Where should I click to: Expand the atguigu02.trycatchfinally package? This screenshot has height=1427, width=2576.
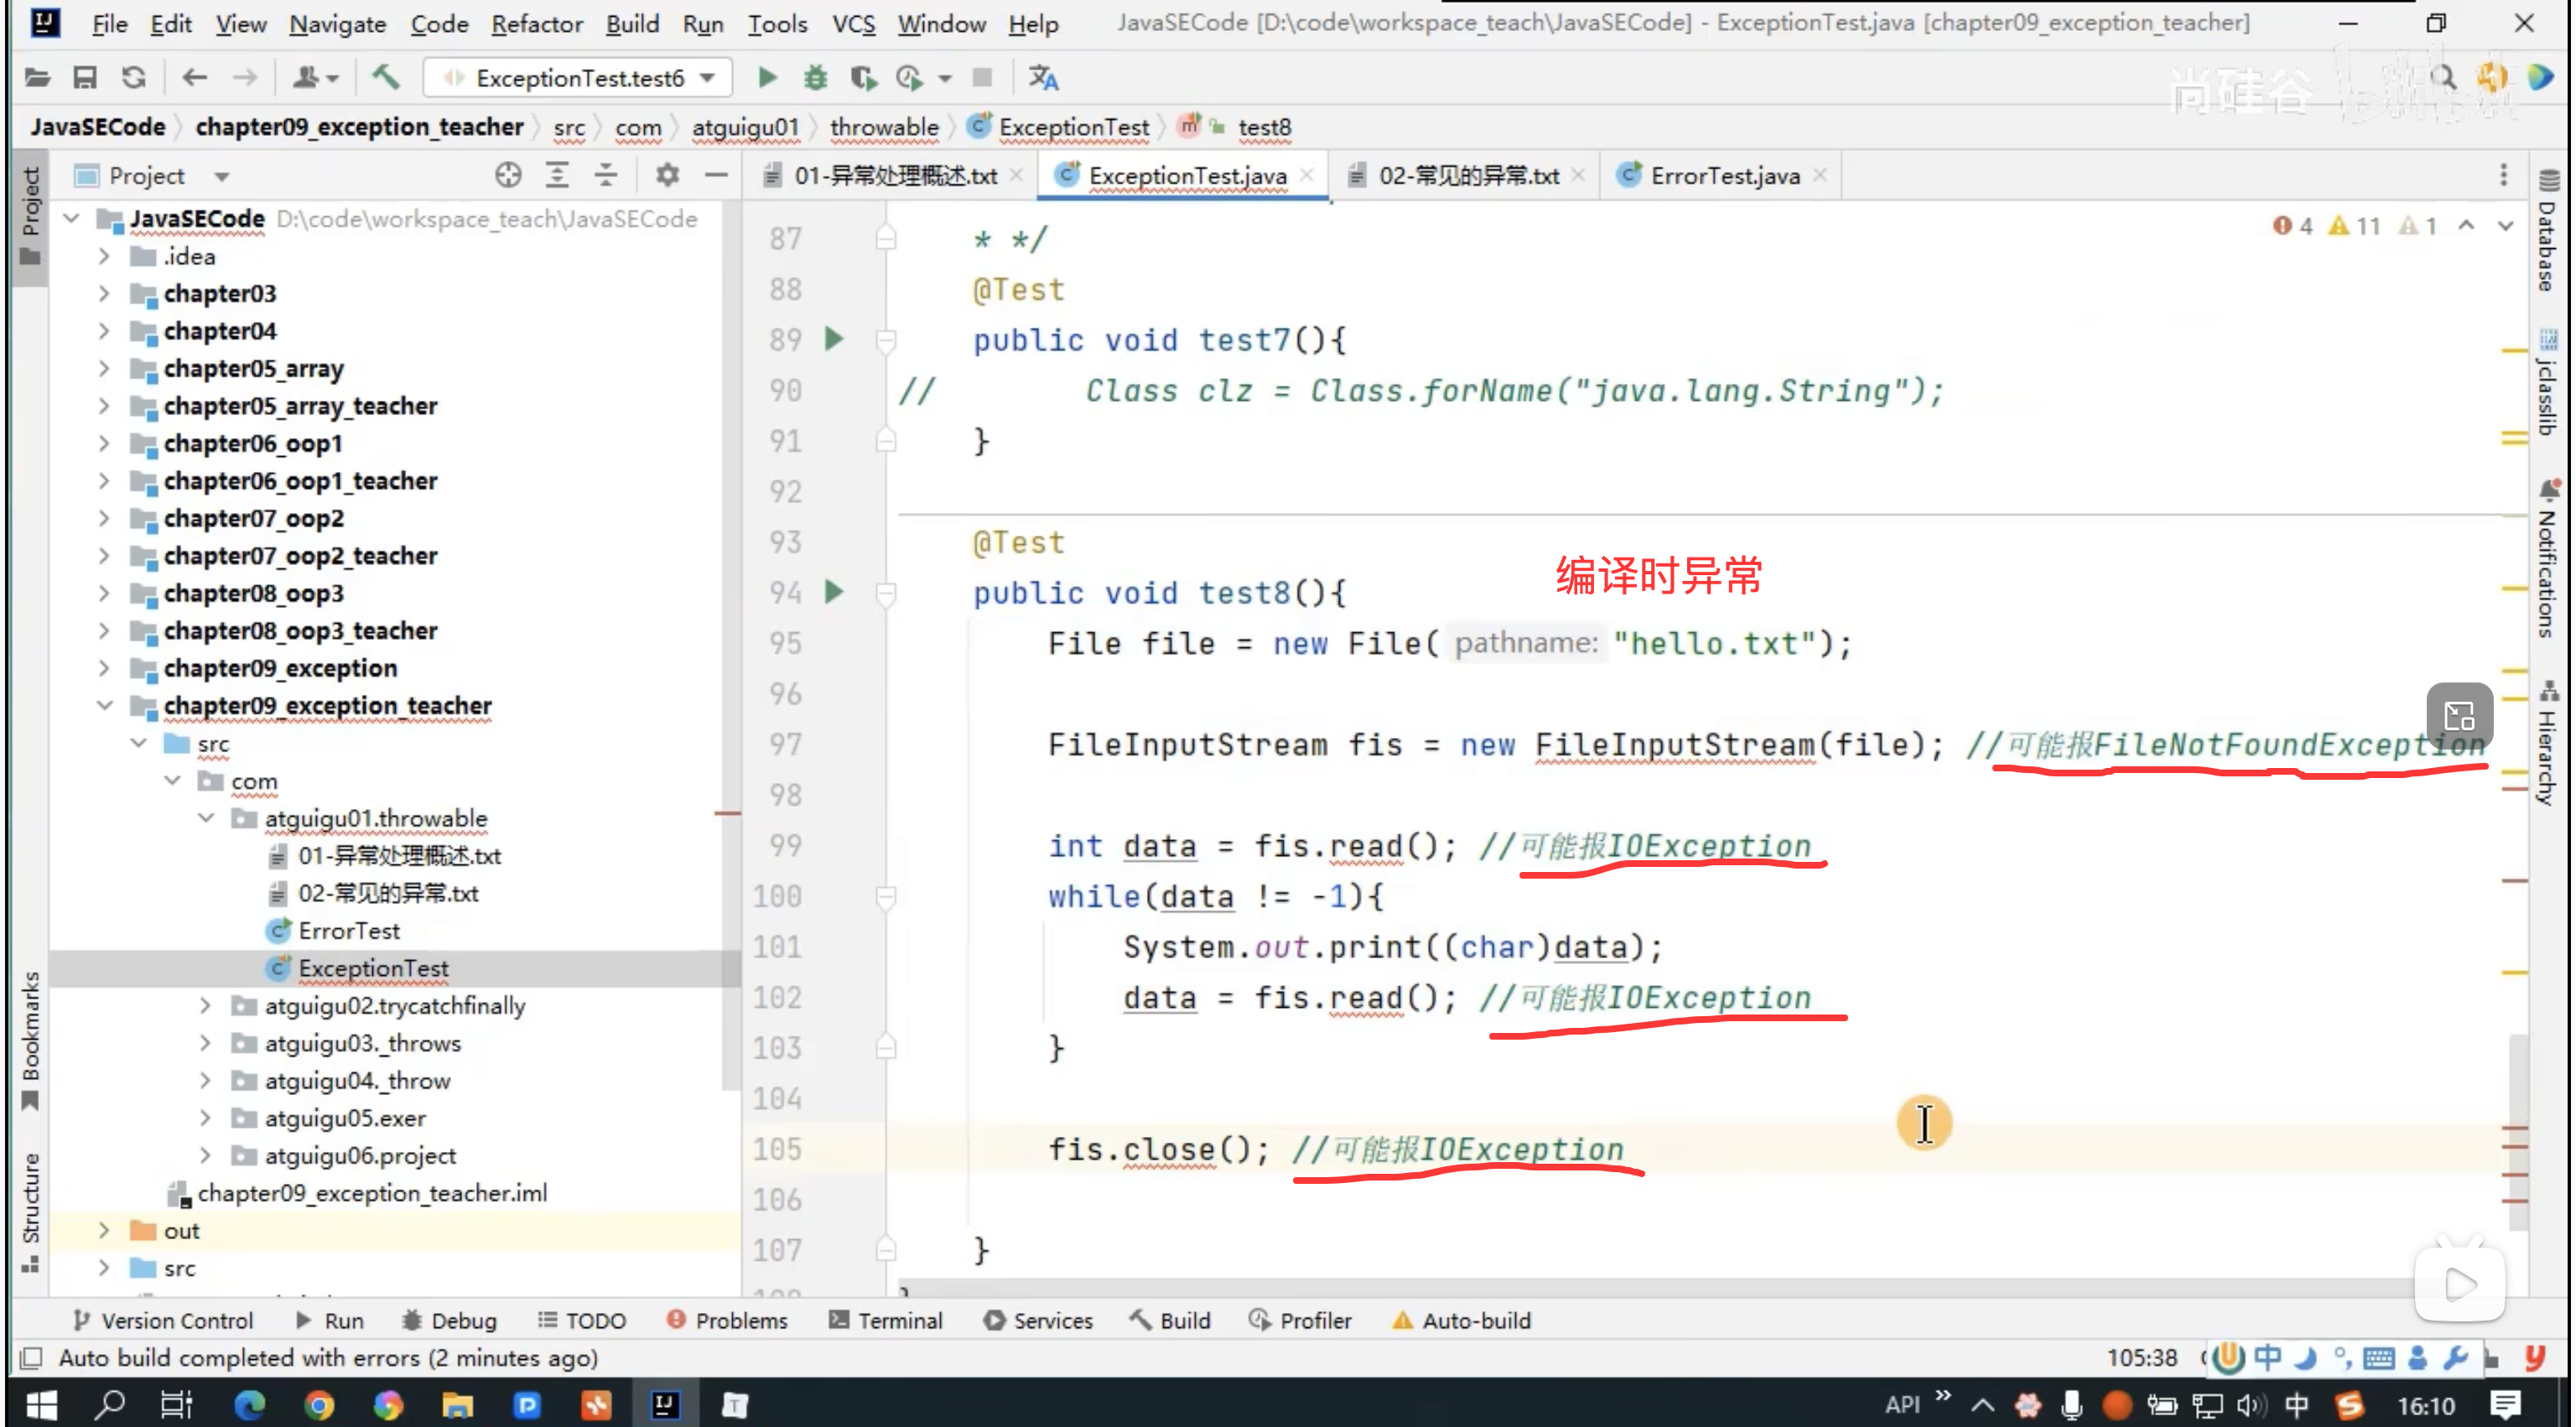(x=205, y=1005)
